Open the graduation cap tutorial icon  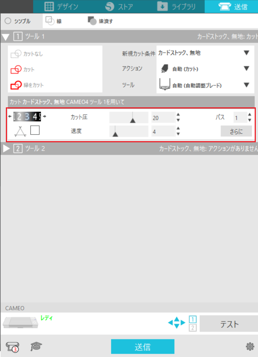[x=36, y=347]
